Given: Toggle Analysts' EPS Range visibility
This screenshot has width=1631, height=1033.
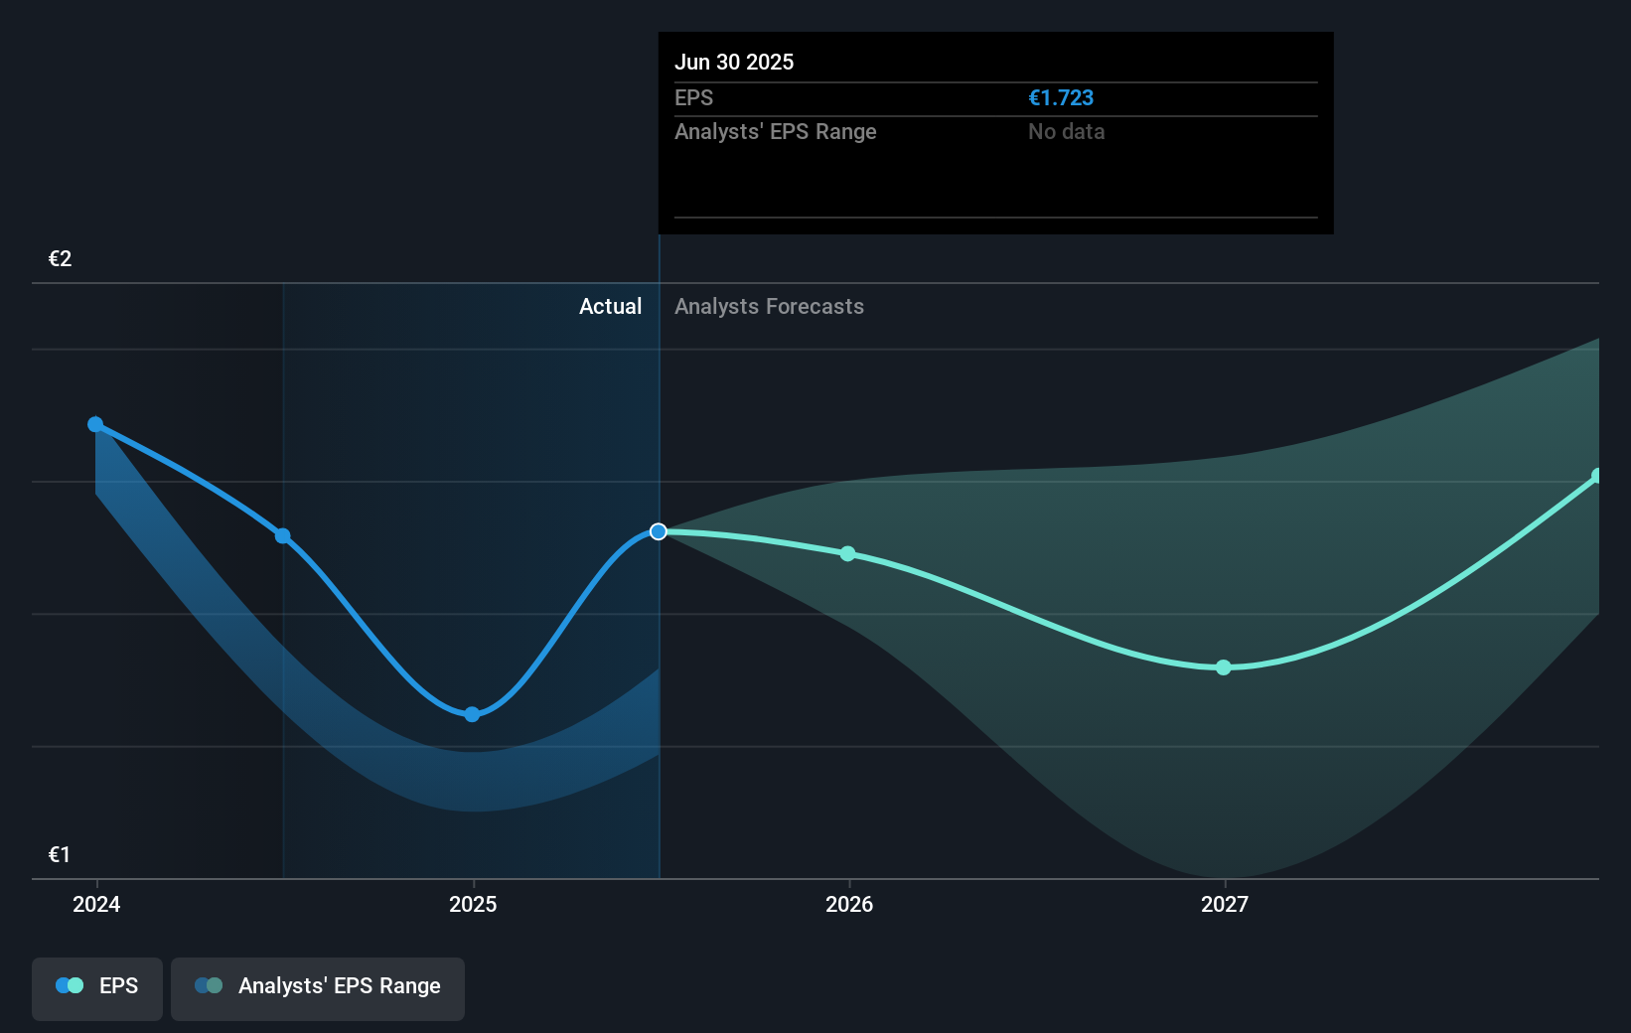Looking at the screenshot, I should click(317, 988).
